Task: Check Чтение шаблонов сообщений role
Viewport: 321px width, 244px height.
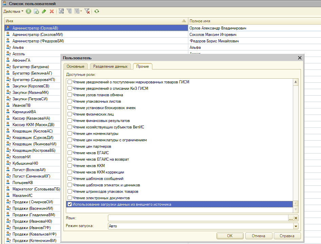Action: [70, 179]
